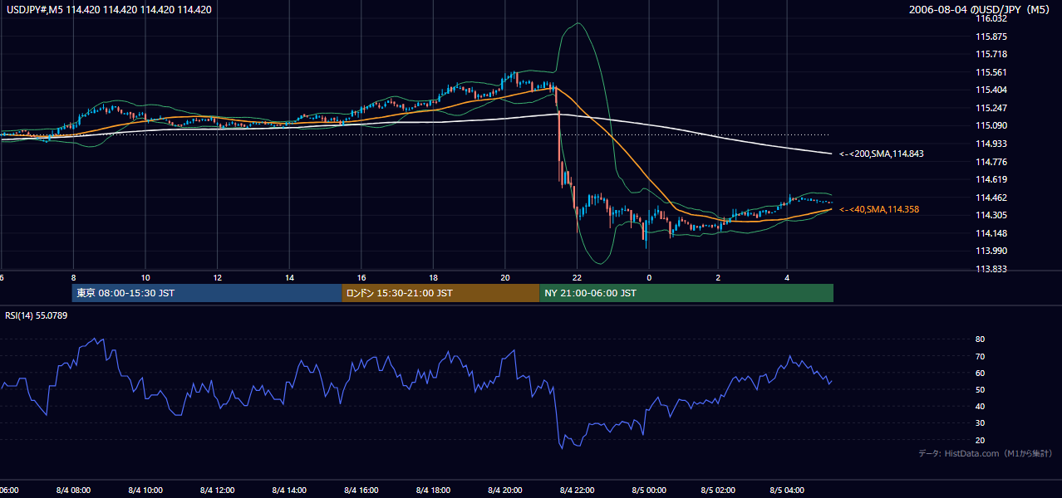Click the 114.305 price axis label
Viewport: 1062px width, 498px height.
[993, 215]
